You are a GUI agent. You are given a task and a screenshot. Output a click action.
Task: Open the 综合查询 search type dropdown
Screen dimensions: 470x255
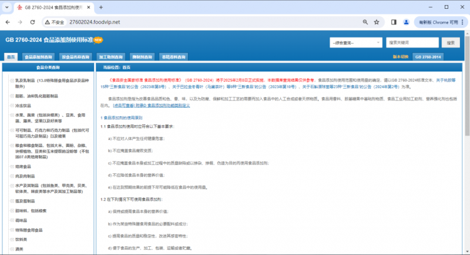point(355,43)
